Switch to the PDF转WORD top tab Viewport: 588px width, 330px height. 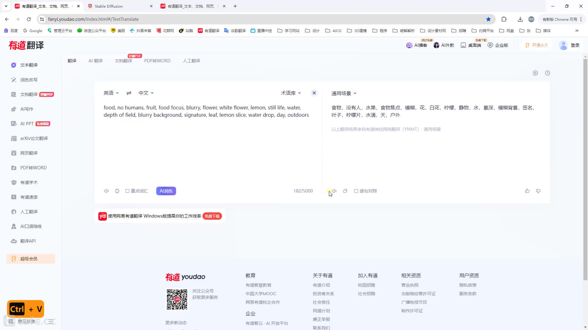tap(157, 61)
